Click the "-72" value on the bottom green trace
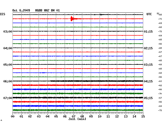This screenshot has height=123, width=163. [160, 110]
